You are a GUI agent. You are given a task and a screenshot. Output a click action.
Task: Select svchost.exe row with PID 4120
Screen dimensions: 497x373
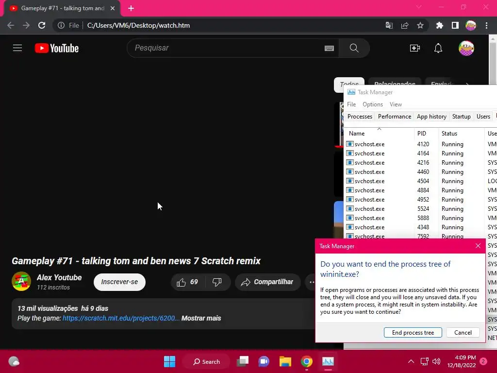point(421,144)
